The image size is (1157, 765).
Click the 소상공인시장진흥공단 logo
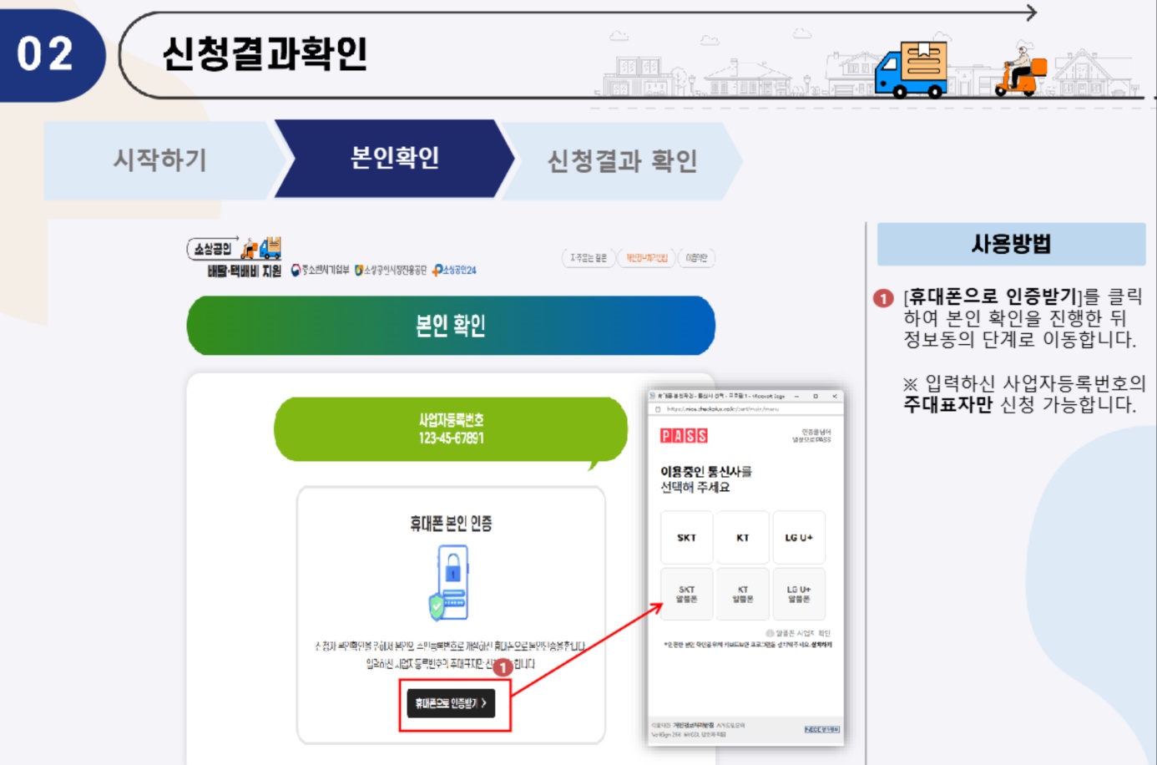click(x=390, y=270)
